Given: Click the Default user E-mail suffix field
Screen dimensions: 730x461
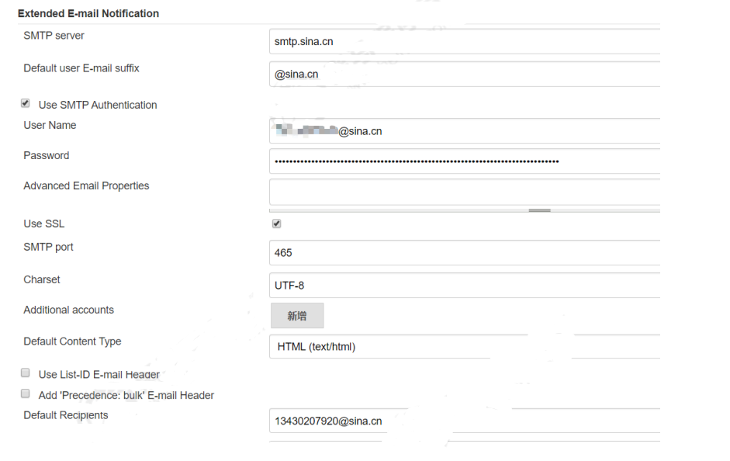Looking at the screenshot, I should click(x=465, y=74).
